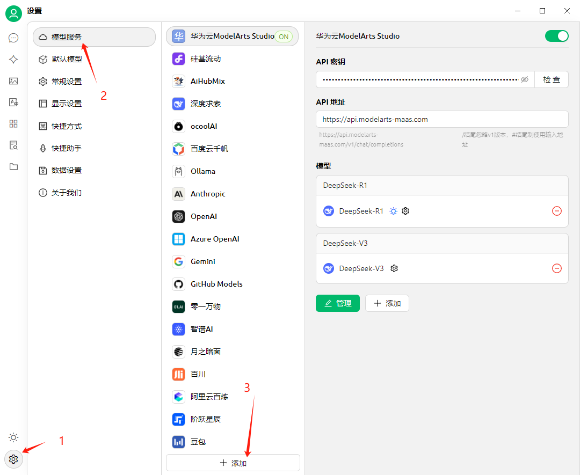Screen dimensions: 580x475
Task: Select the 零一万物 provider
Action: [233, 307]
